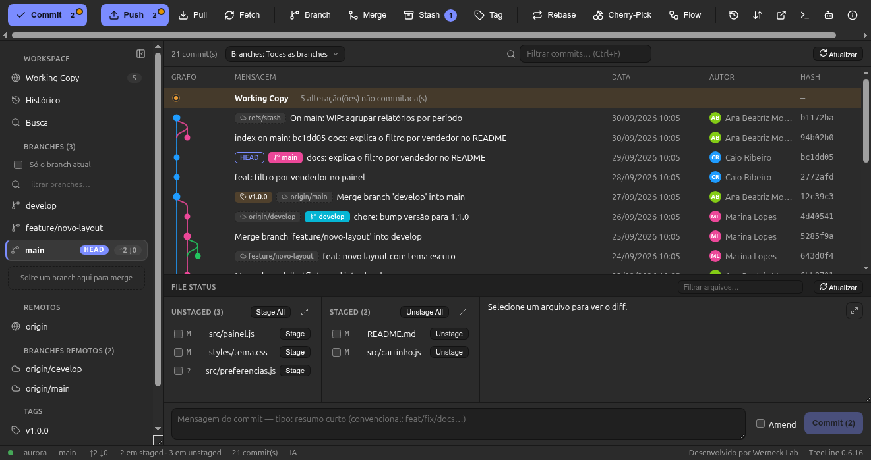
Task: Check the src/preferencias.js file checkbox
Action: click(178, 371)
